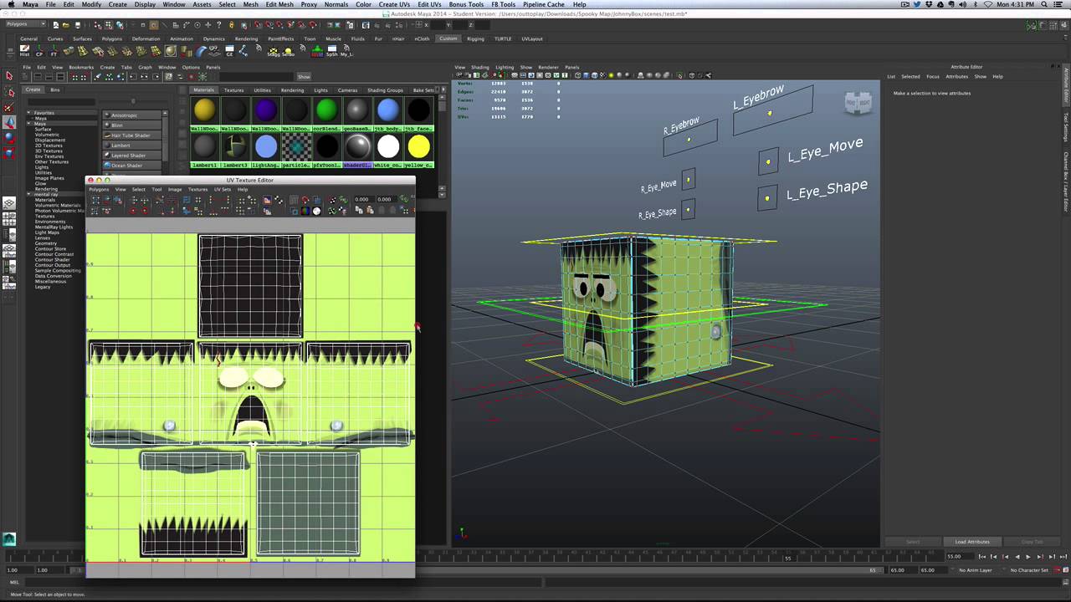Open the Polygons menu set dropdown
This screenshot has height=602, width=1071.
coord(25,24)
